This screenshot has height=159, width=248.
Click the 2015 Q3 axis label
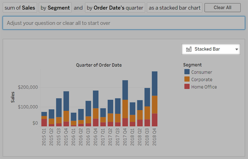(x=59, y=137)
